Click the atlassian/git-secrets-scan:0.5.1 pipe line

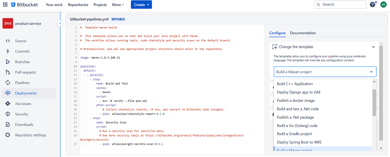(x=131, y=144)
